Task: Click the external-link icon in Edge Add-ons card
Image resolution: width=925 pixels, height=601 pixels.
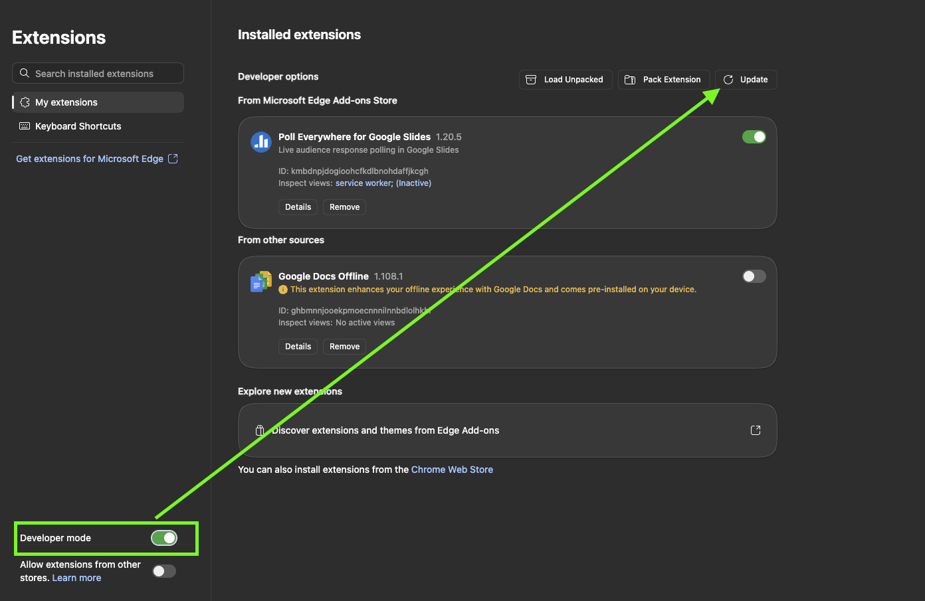Action: point(756,430)
